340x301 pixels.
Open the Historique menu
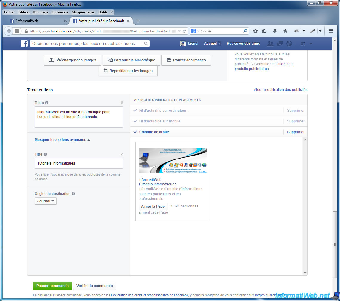60,12
